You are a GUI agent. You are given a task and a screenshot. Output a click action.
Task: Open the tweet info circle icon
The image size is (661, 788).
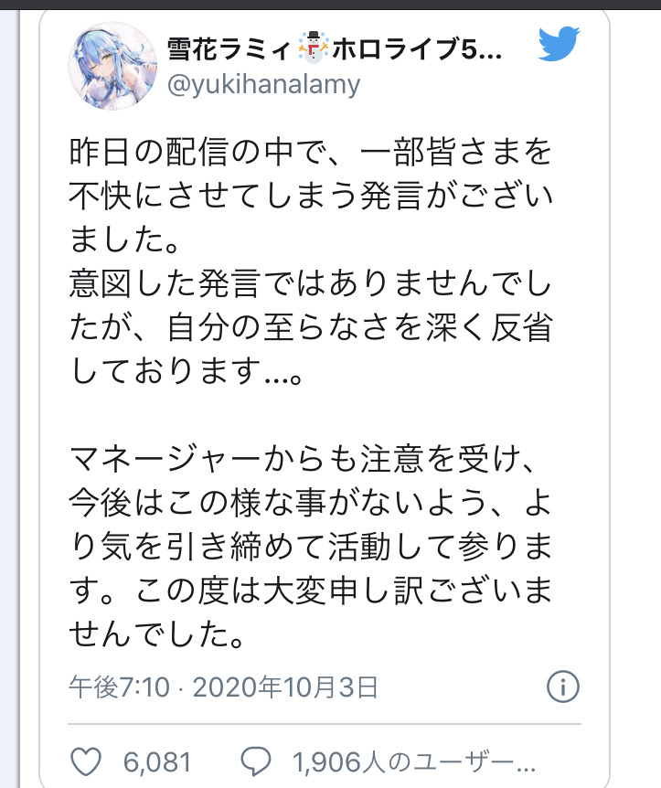click(563, 687)
